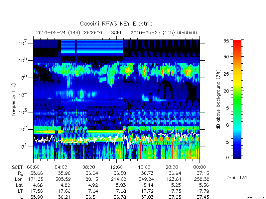This screenshot has height=199, width=266.
Task: Click the '12:00' time tick label
Action: [116, 167]
